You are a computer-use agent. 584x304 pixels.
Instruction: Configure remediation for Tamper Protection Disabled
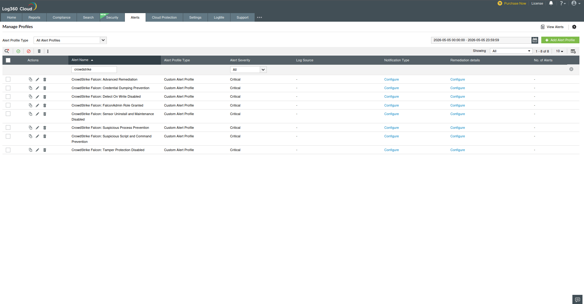click(x=458, y=150)
